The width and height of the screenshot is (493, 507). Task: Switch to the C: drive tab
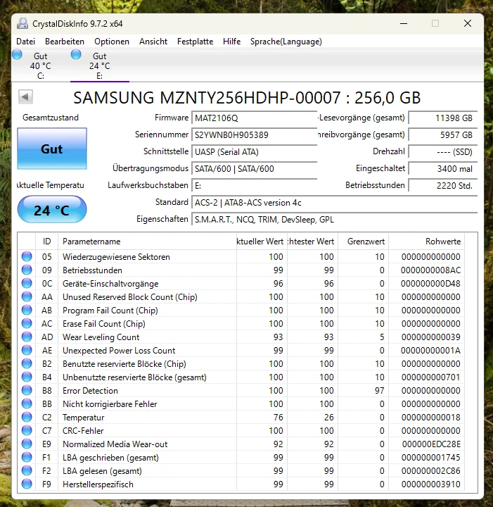tap(41, 65)
